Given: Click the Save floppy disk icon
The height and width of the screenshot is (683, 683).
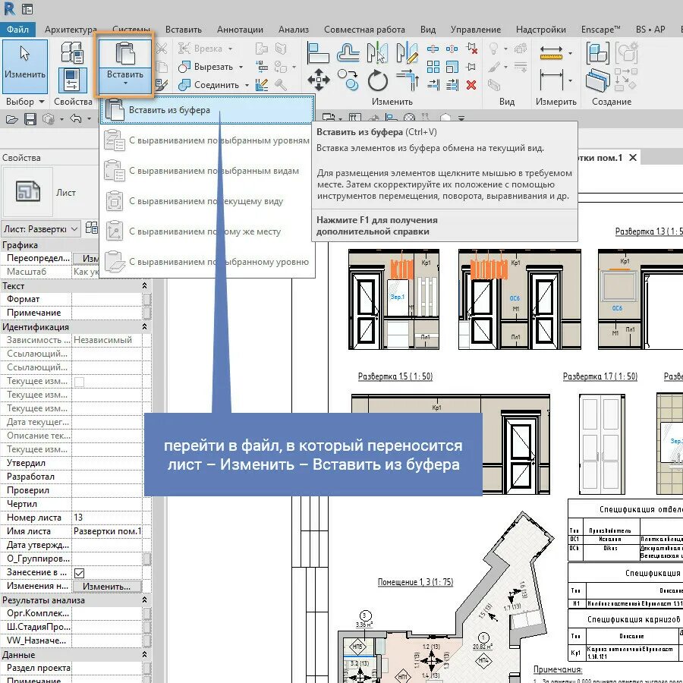Looking at the screenshot, I should [30, 119].
